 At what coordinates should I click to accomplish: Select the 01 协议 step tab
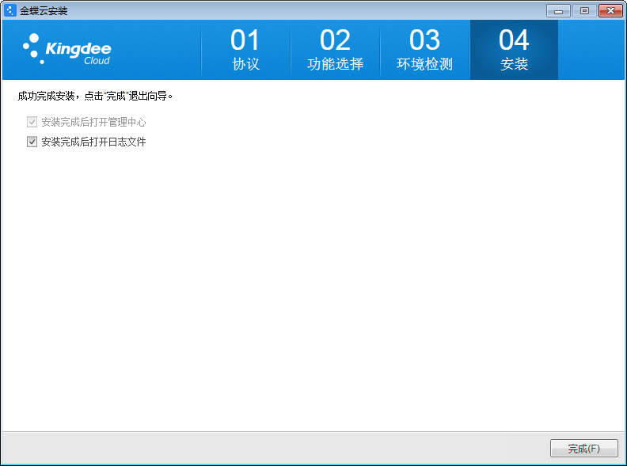click(x=245, y=50)
